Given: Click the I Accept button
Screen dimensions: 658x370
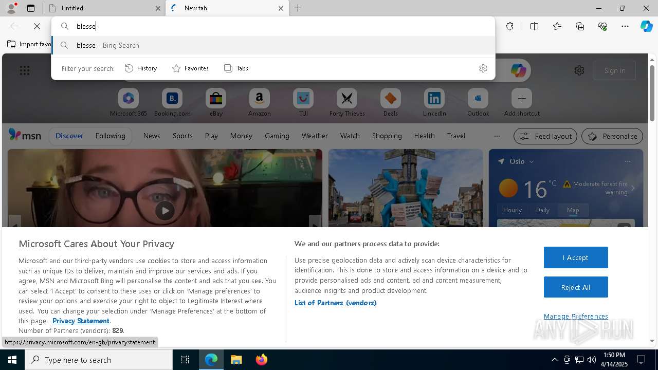Looking at the screenshot, I should tap(576, 257).
